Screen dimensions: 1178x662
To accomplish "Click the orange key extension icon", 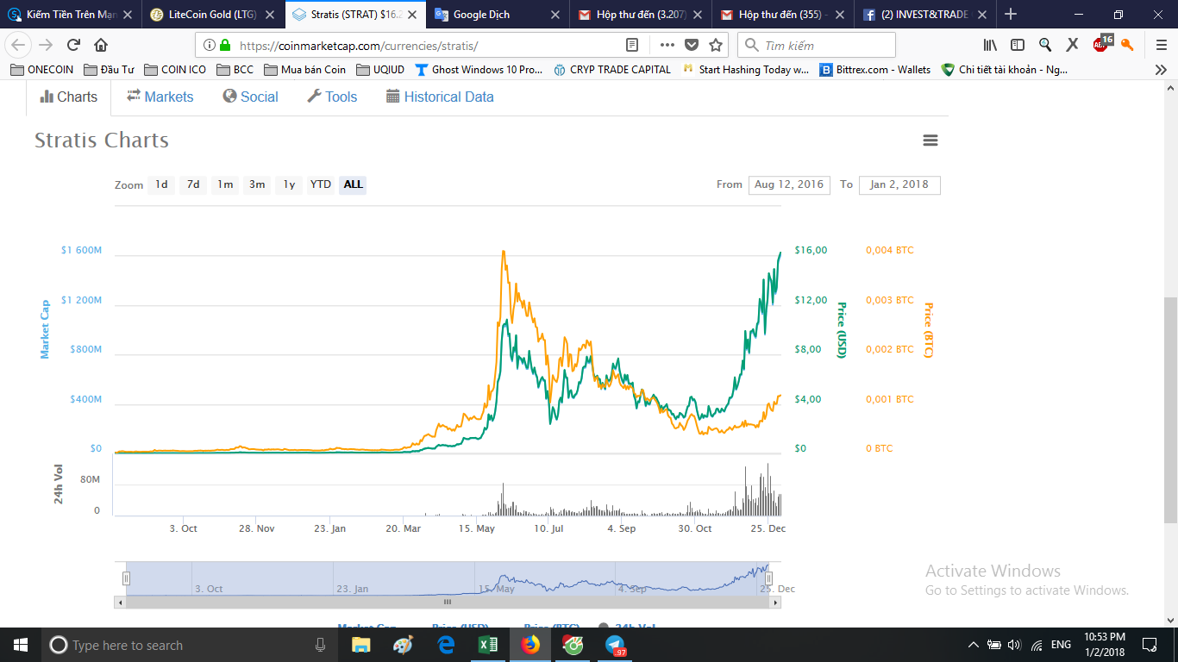I will tap(1127, 45).
